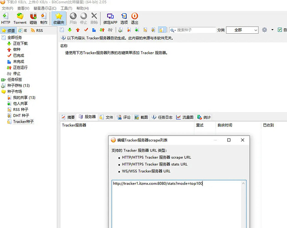Select 种子存档 (13) in the sidebar
The image size is (287, 228).
(19, 86)
